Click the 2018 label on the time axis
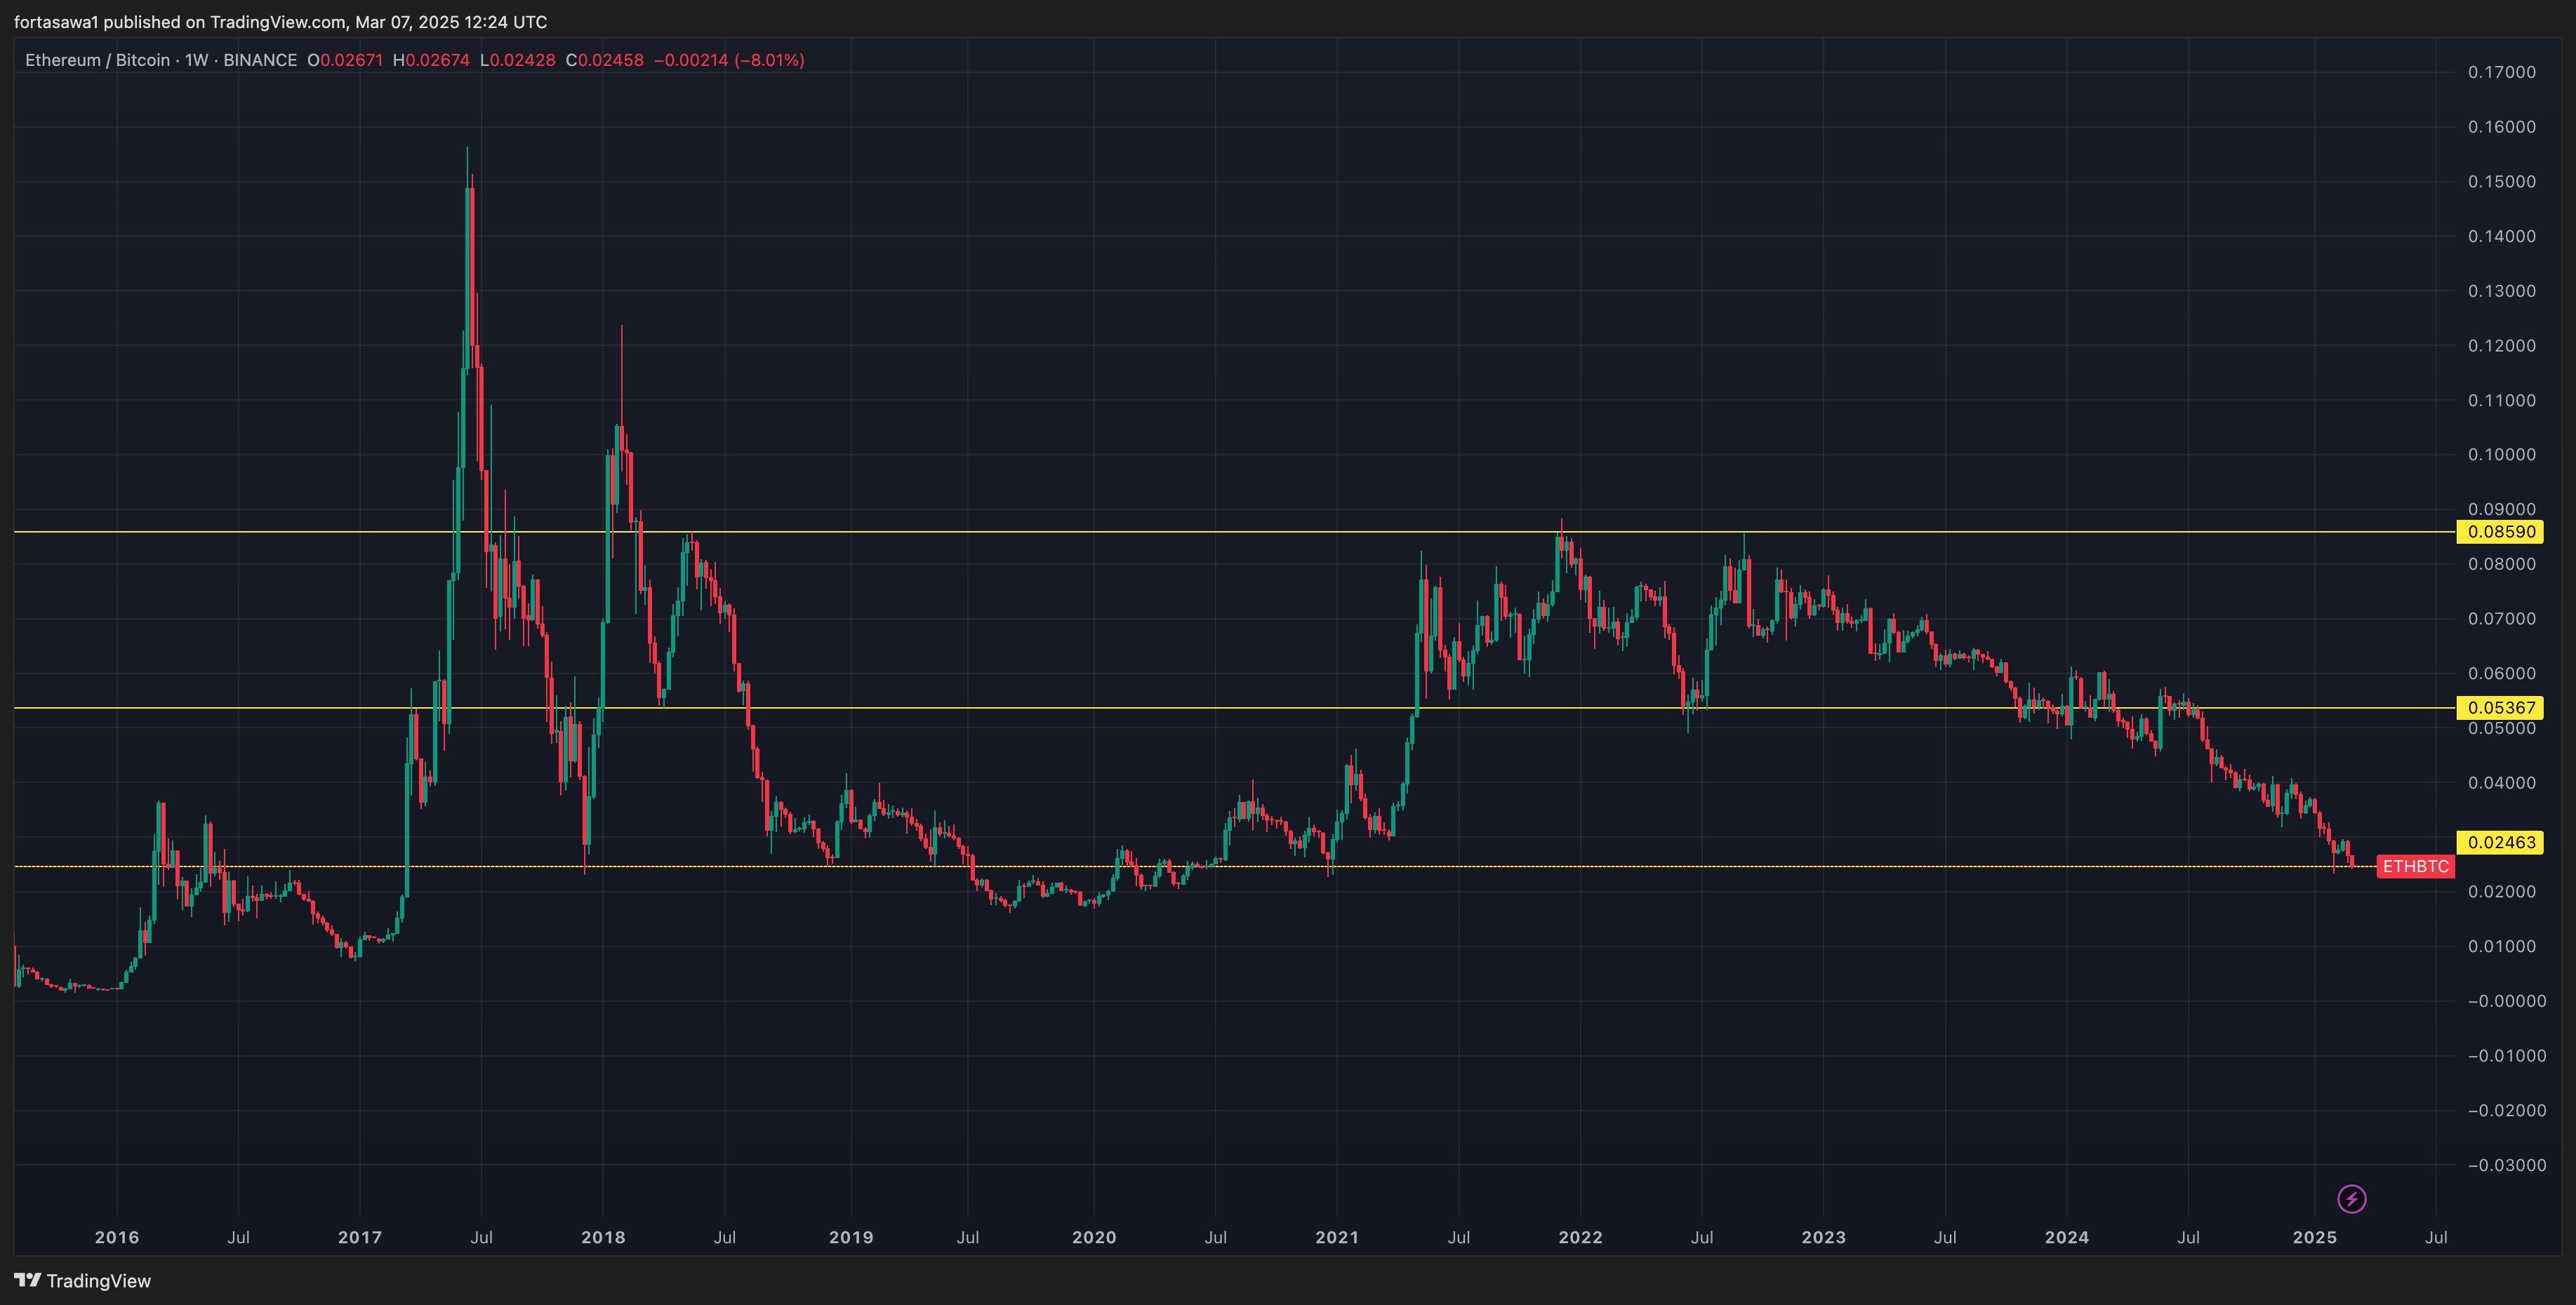Viewport: 2576px width, 1305px height. pyautogui.click(x=603, y=1237)
